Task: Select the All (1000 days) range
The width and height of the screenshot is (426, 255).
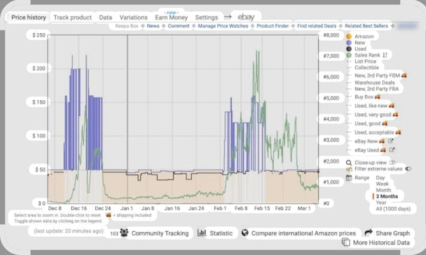Action: coord(393,209)
